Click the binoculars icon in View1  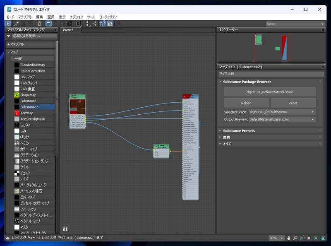click(x=65, y=229)
